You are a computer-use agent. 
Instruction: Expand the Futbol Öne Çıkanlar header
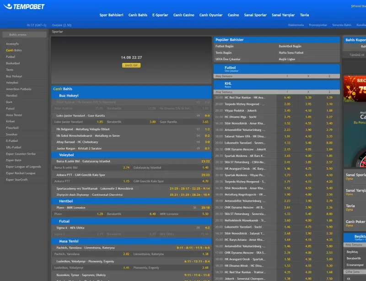(x=277, y=69)
